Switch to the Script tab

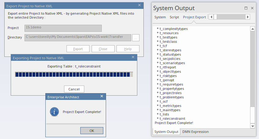174,17
